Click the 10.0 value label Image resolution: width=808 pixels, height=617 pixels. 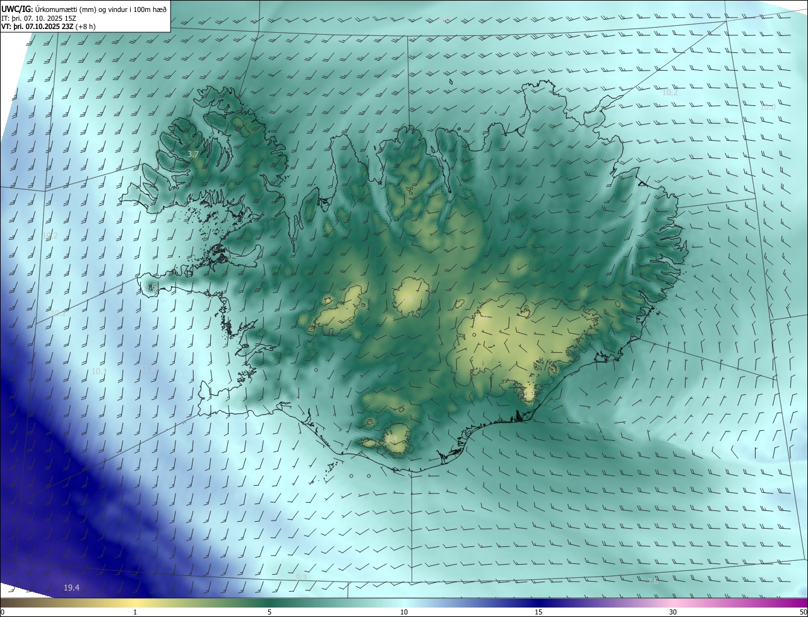tap(768, 107)
